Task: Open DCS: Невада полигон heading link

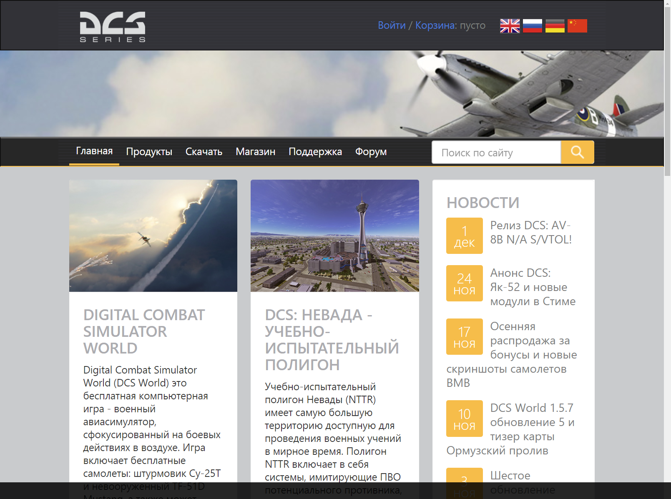Action: [332, 340]
